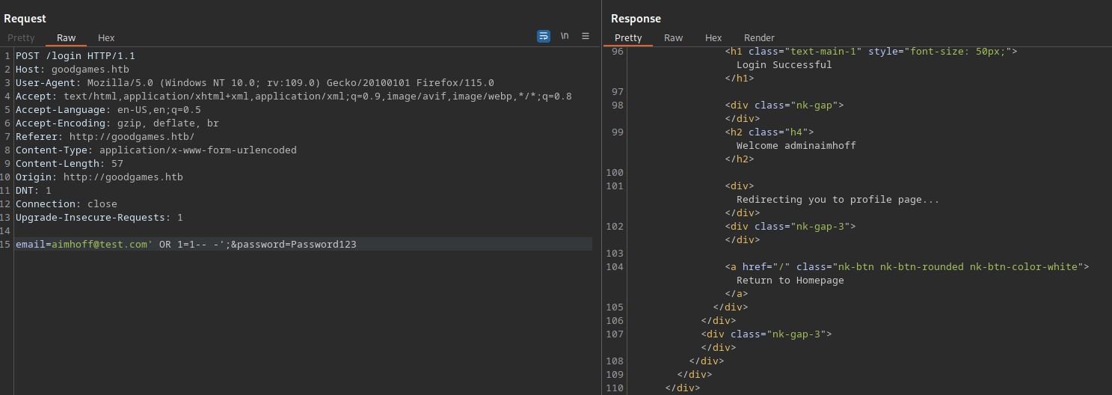Click the User-Agent header line
The height and width of the screenshot is (395, 1112).
pos(255,83)
